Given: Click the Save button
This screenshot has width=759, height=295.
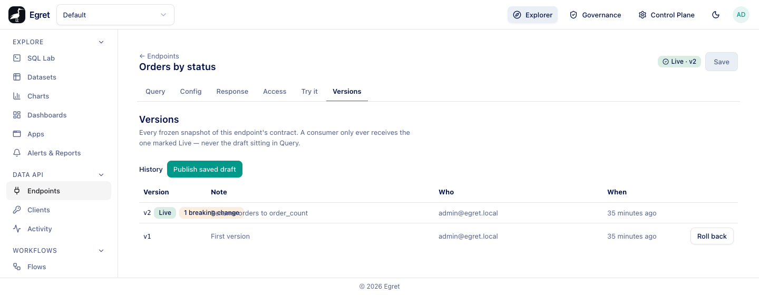Looking at the screenshot, I should [722, 62].
